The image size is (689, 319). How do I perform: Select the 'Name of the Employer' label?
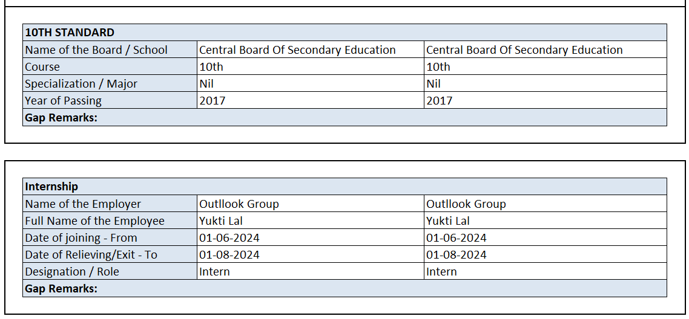[x=83, y=204]
